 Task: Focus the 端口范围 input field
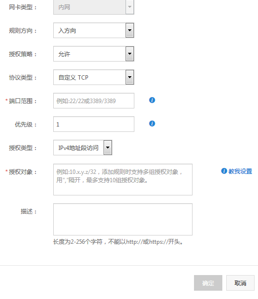94,101
